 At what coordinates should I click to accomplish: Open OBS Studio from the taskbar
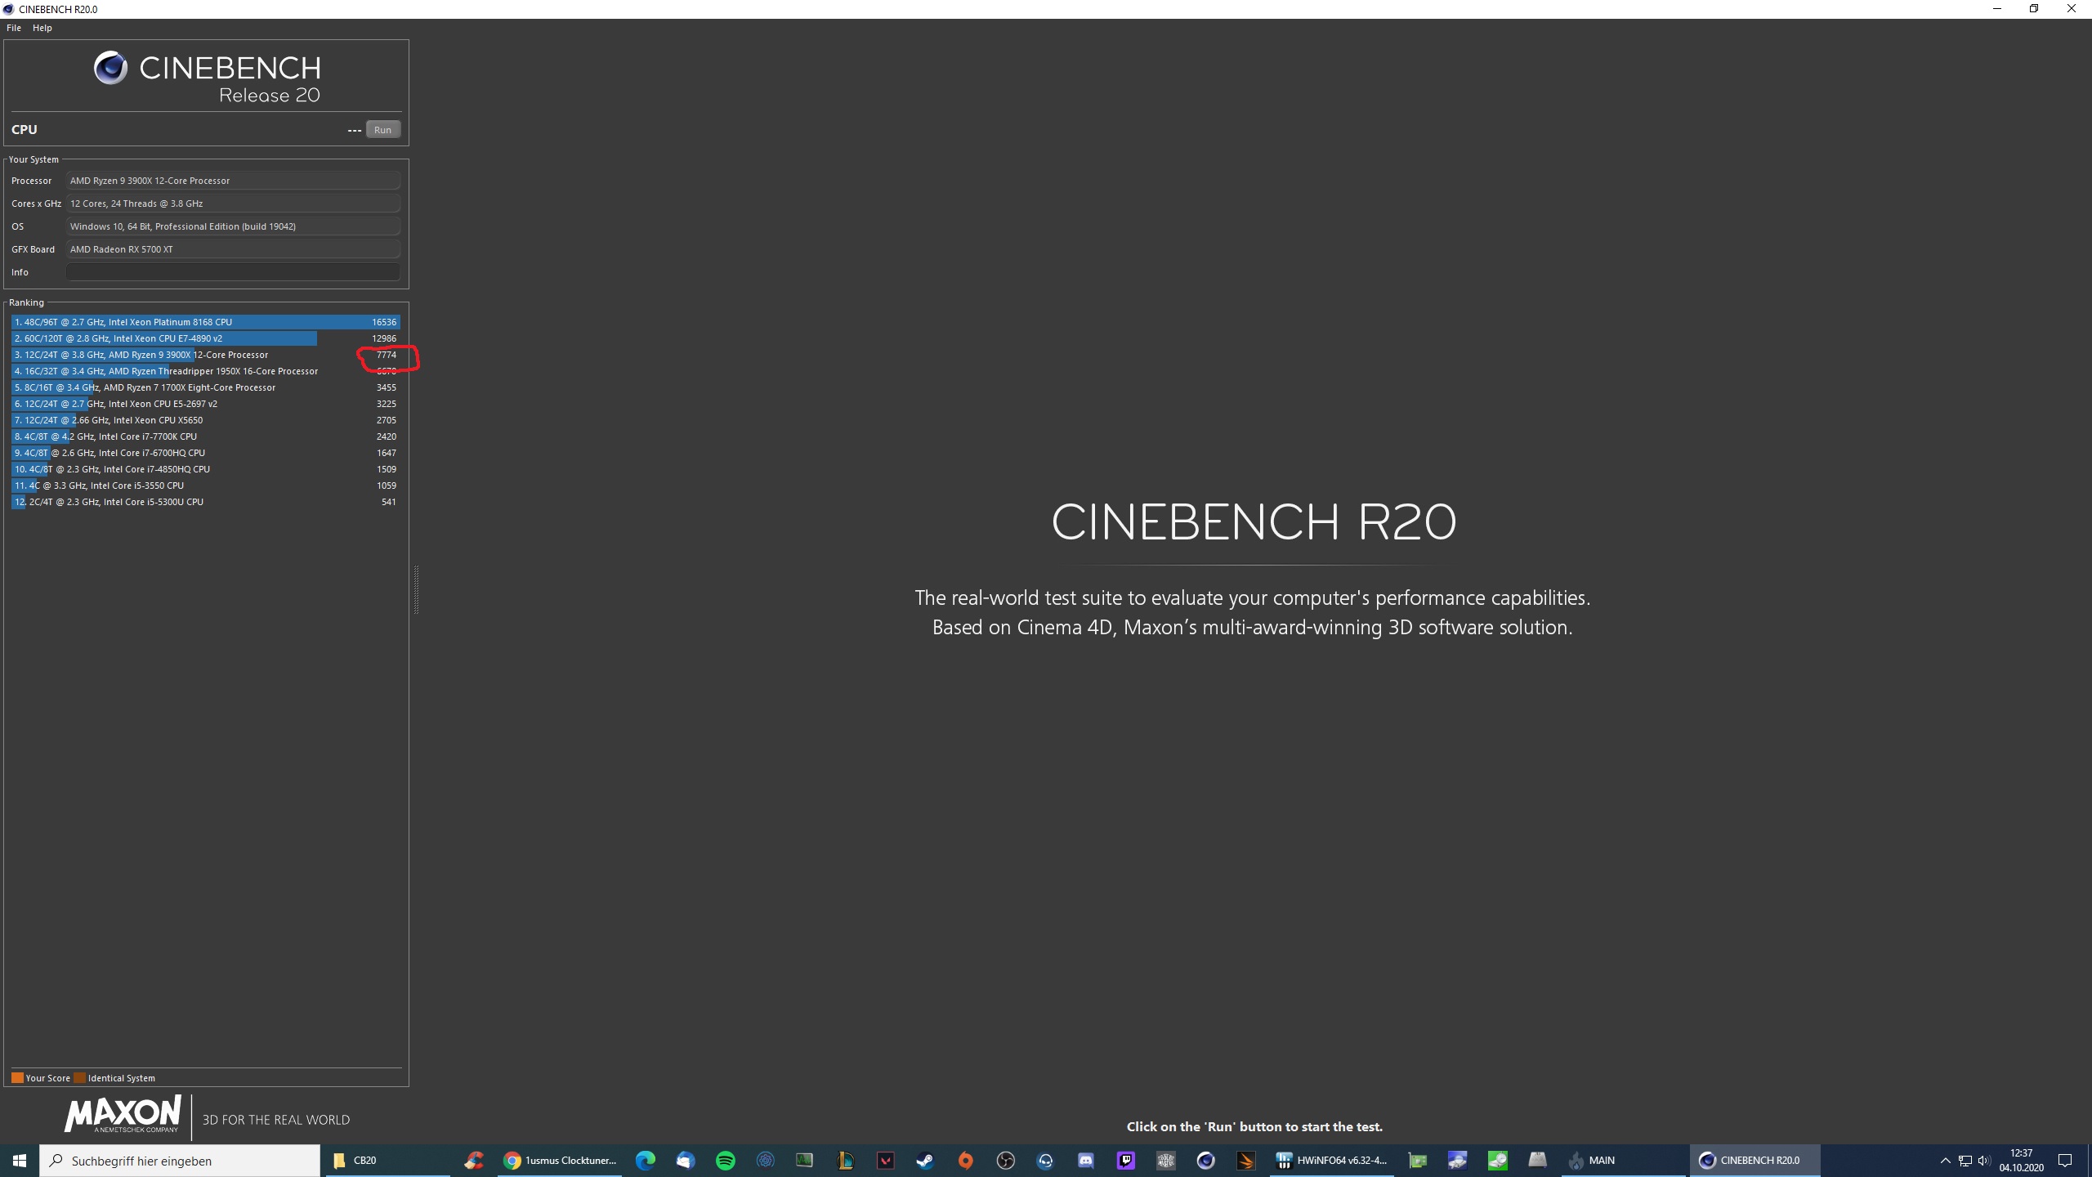click(x=1005, y=1161)
